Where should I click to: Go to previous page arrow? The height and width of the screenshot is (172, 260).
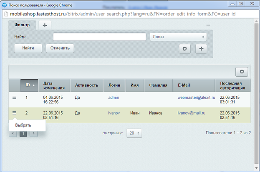(x=13, y=134)
